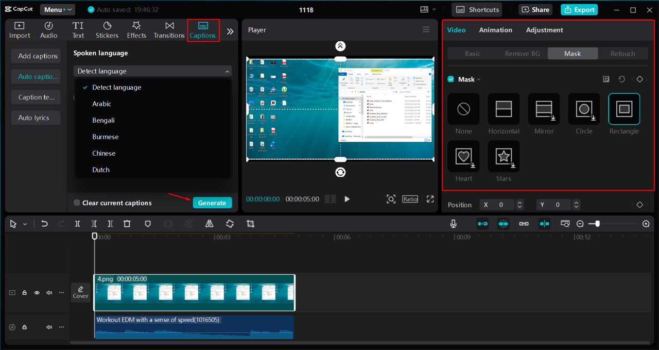Click the Export button

point(579,10)
